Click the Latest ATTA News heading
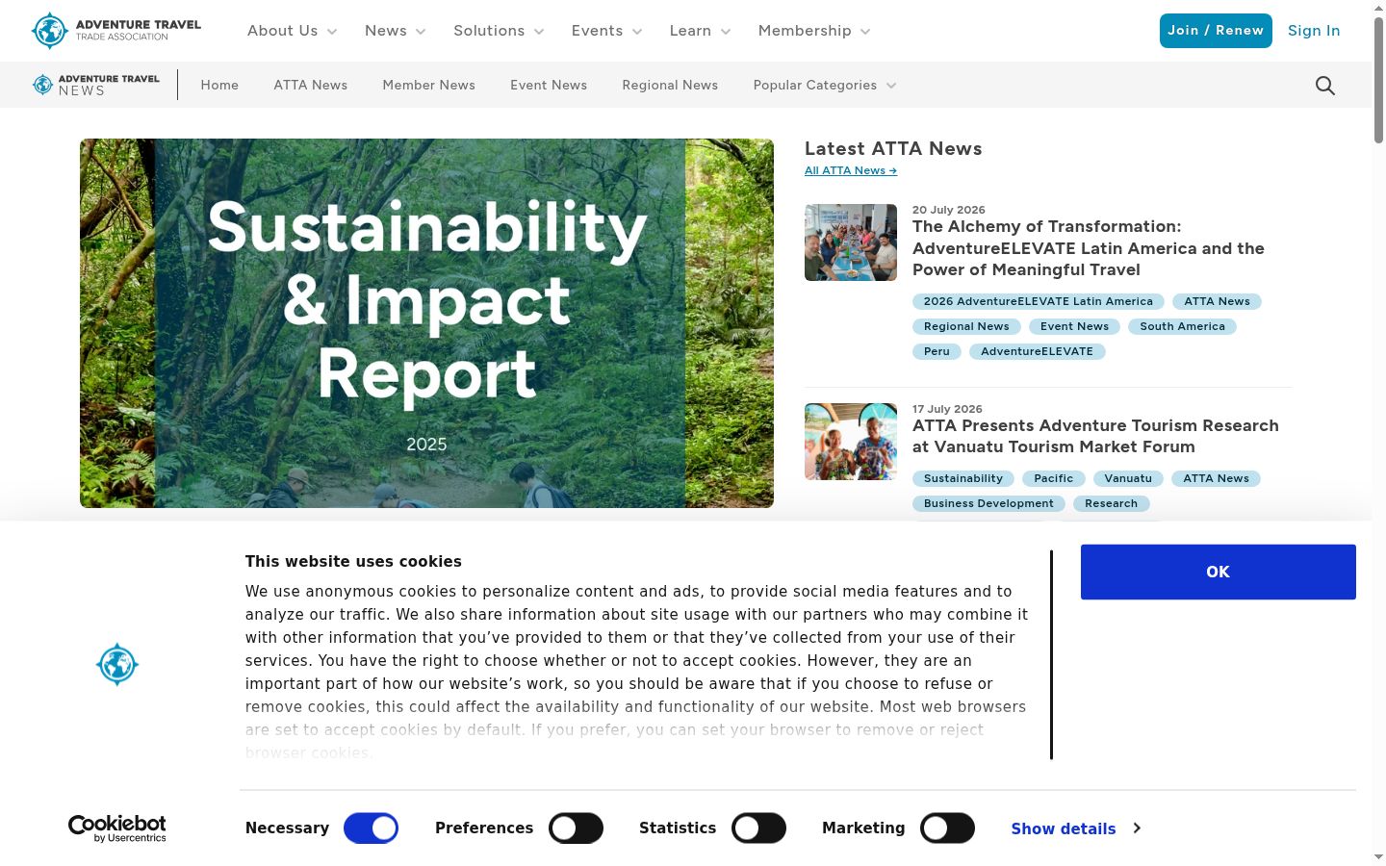 893,148
